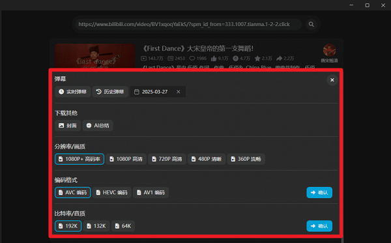Download the AI总结 summary
This screenshot has height=243, width=391.
pos(98,125)
